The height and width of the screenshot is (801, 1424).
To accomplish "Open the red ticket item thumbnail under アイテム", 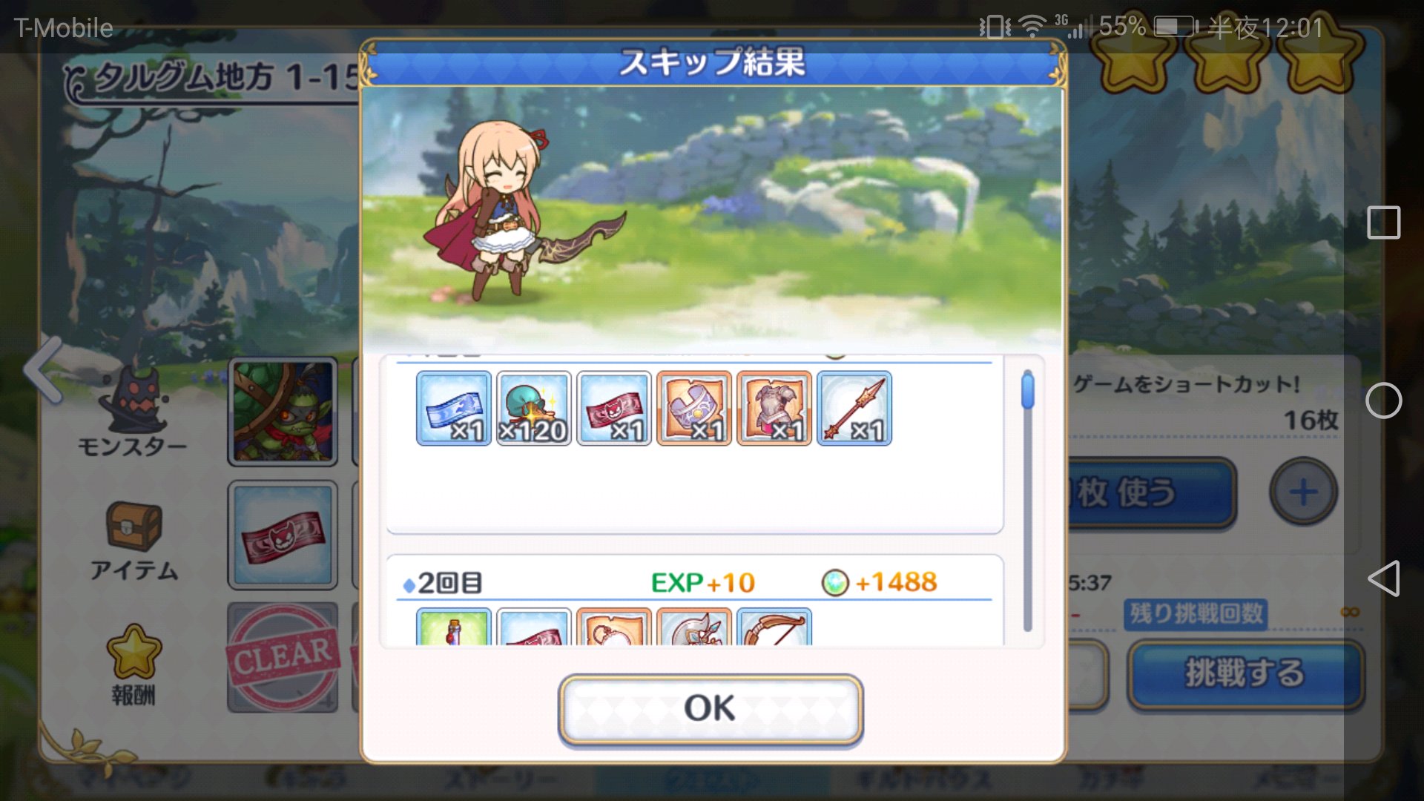I will point(283,535).
